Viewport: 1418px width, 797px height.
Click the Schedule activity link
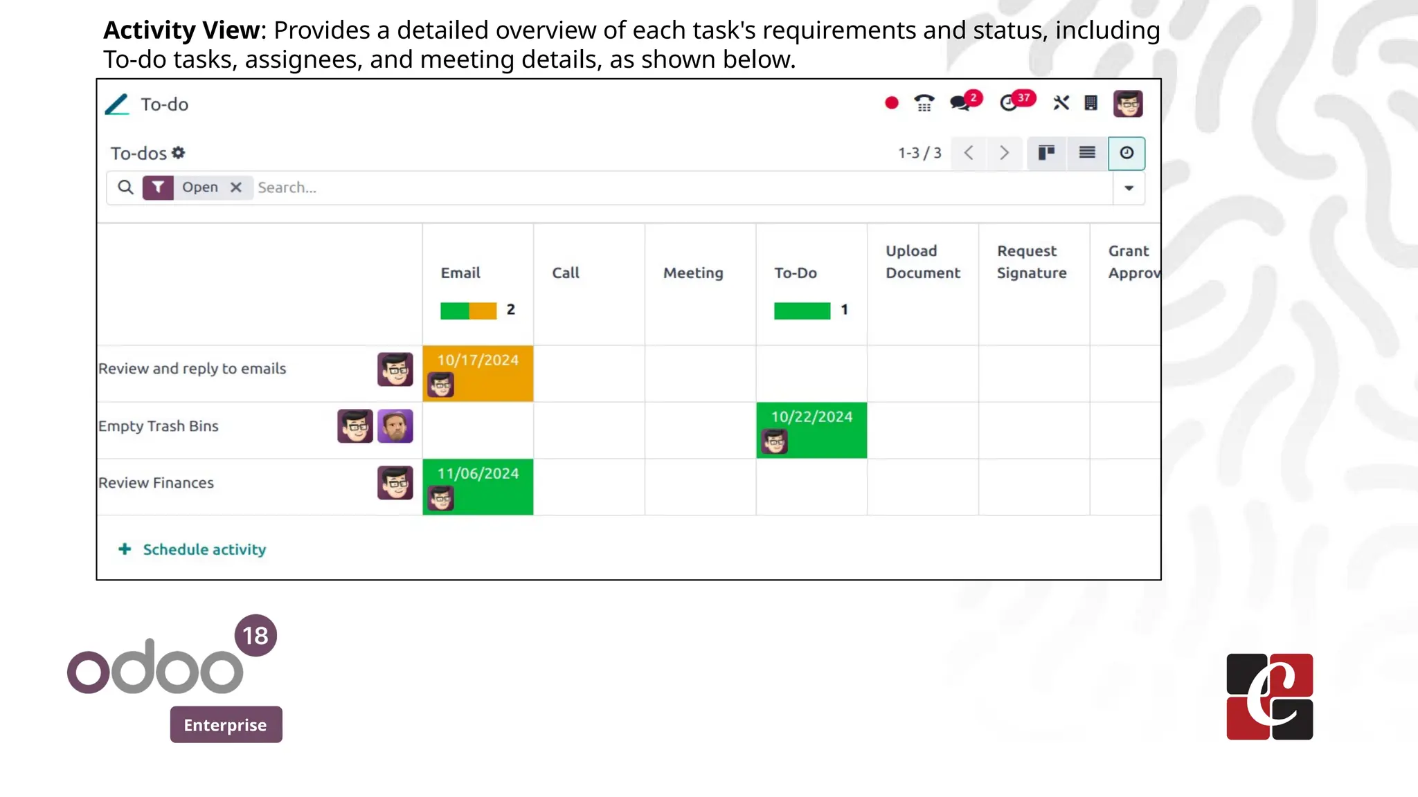click(x=192, y=549)
